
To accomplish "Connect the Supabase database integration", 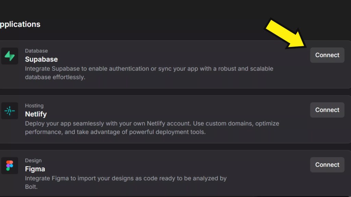I will tap(327, 55).
